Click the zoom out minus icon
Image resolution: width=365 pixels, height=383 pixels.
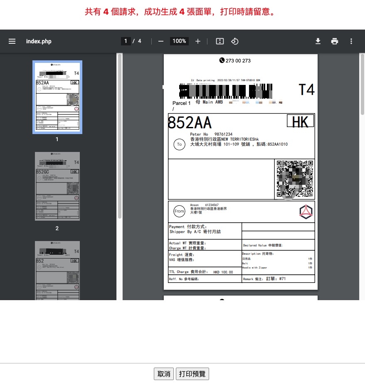click(x=161, y=41)
